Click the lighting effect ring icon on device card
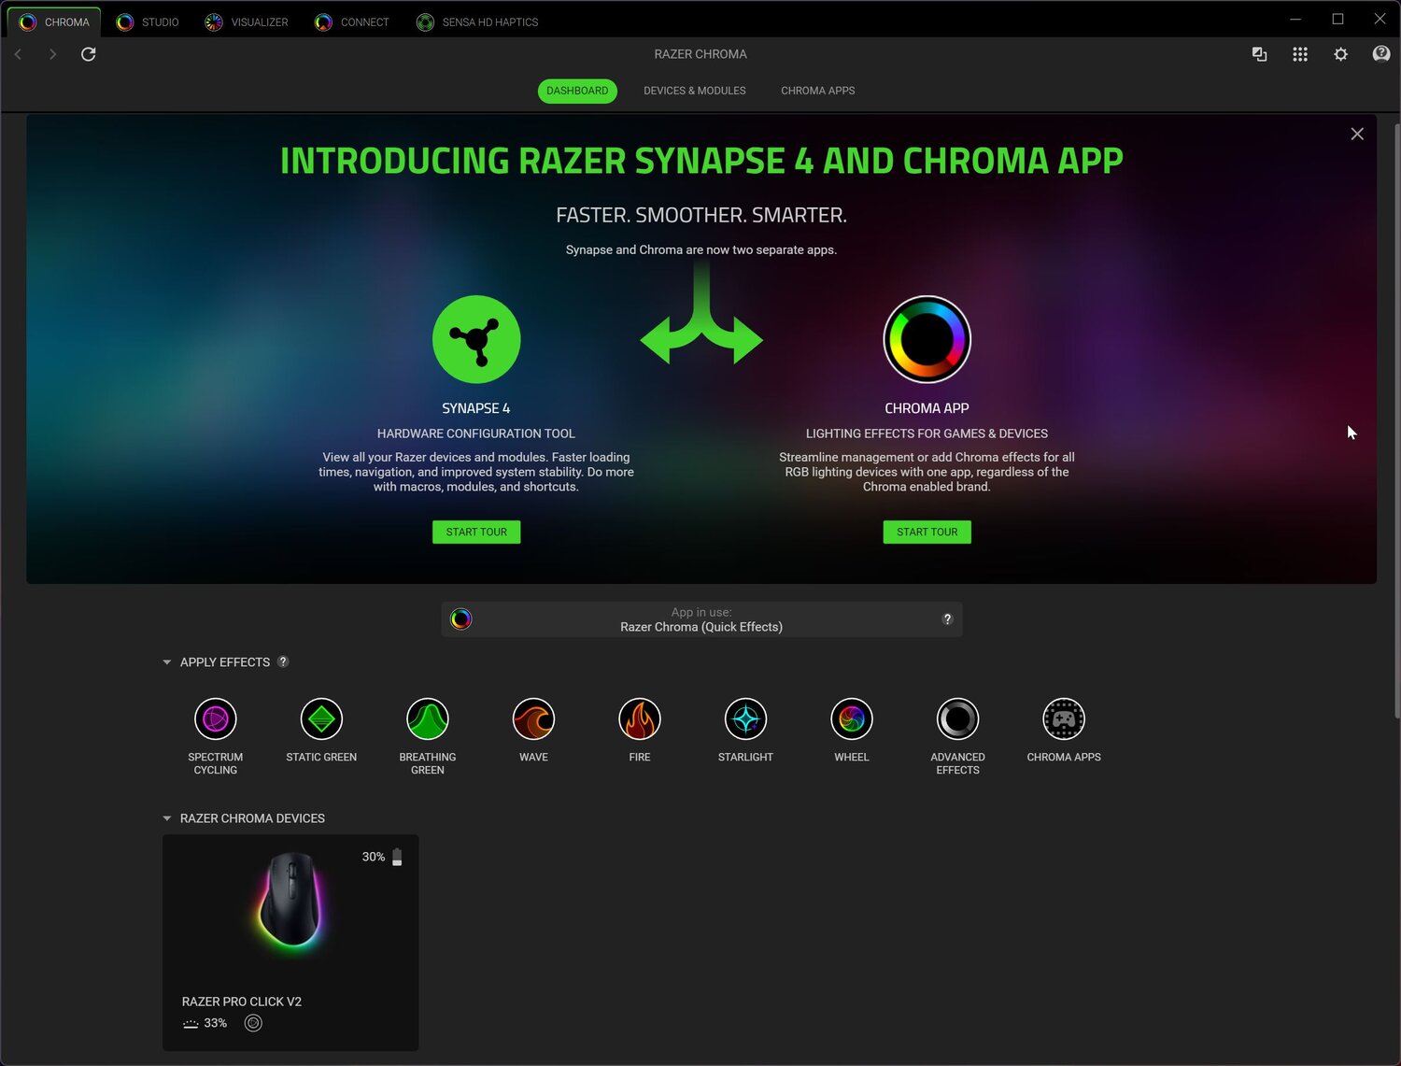 point(253,1023)
